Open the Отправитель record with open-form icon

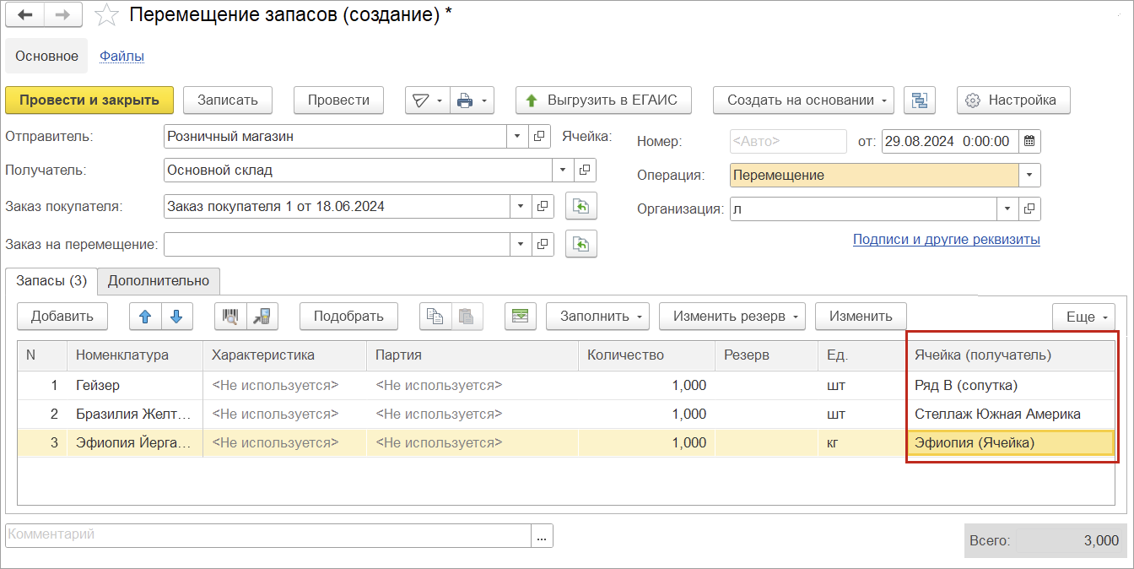pos(541,136)
